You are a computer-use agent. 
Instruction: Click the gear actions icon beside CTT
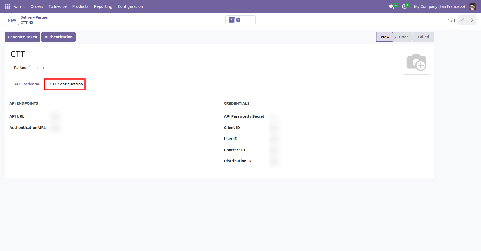tap(31, 23)
